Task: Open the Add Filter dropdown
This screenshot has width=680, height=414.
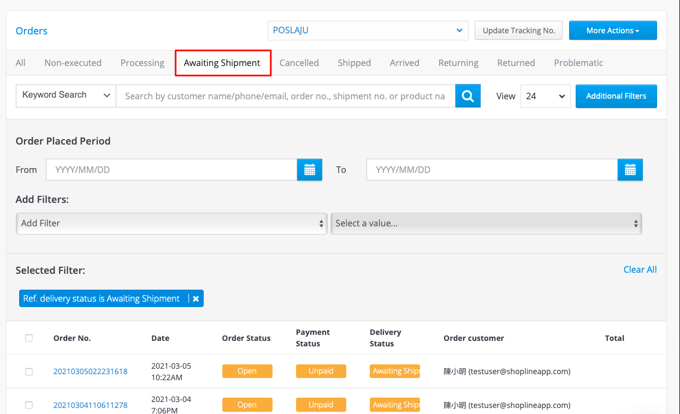Action: coord(172,224)
